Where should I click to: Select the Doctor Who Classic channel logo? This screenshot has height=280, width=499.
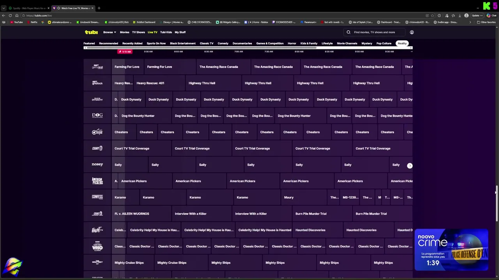[97, 246]
